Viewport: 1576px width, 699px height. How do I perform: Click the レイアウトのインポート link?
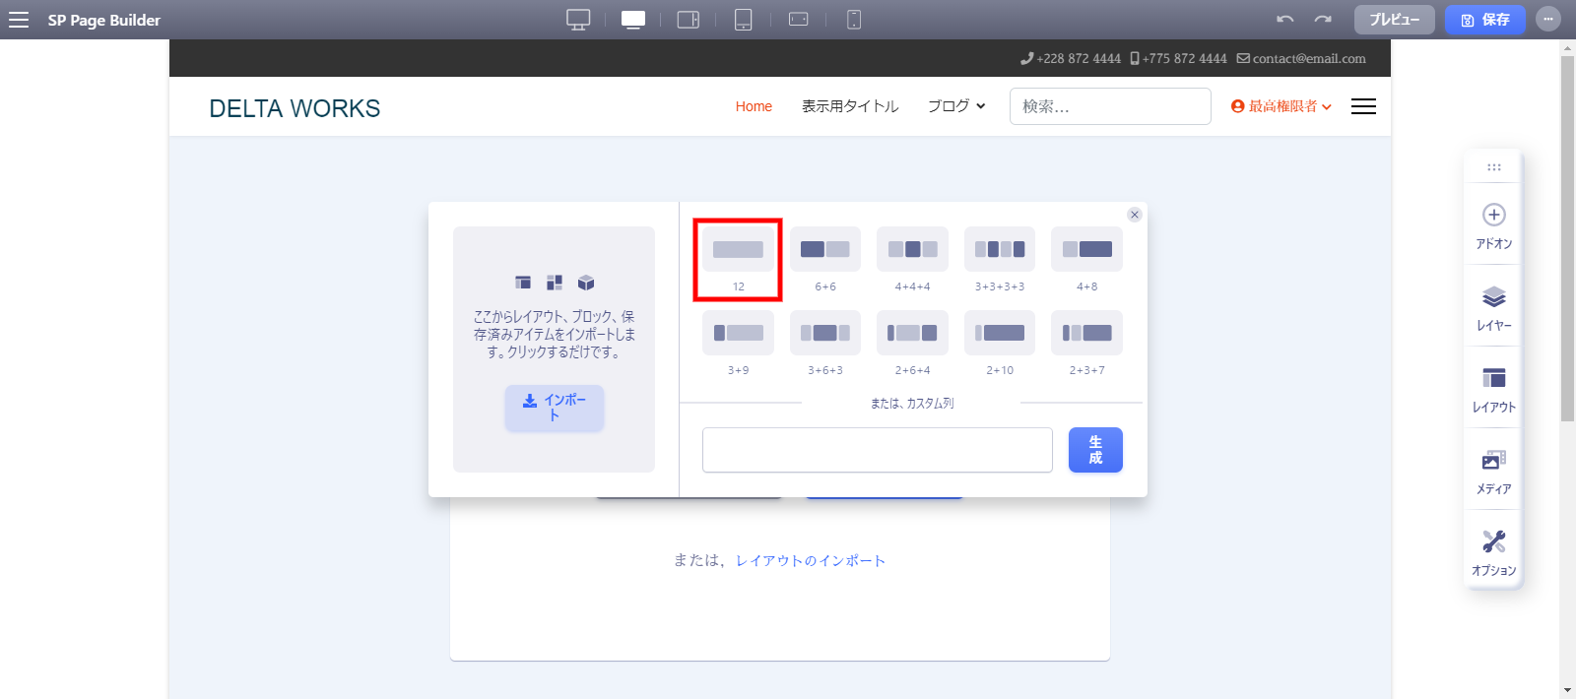[x=811, y=560]
